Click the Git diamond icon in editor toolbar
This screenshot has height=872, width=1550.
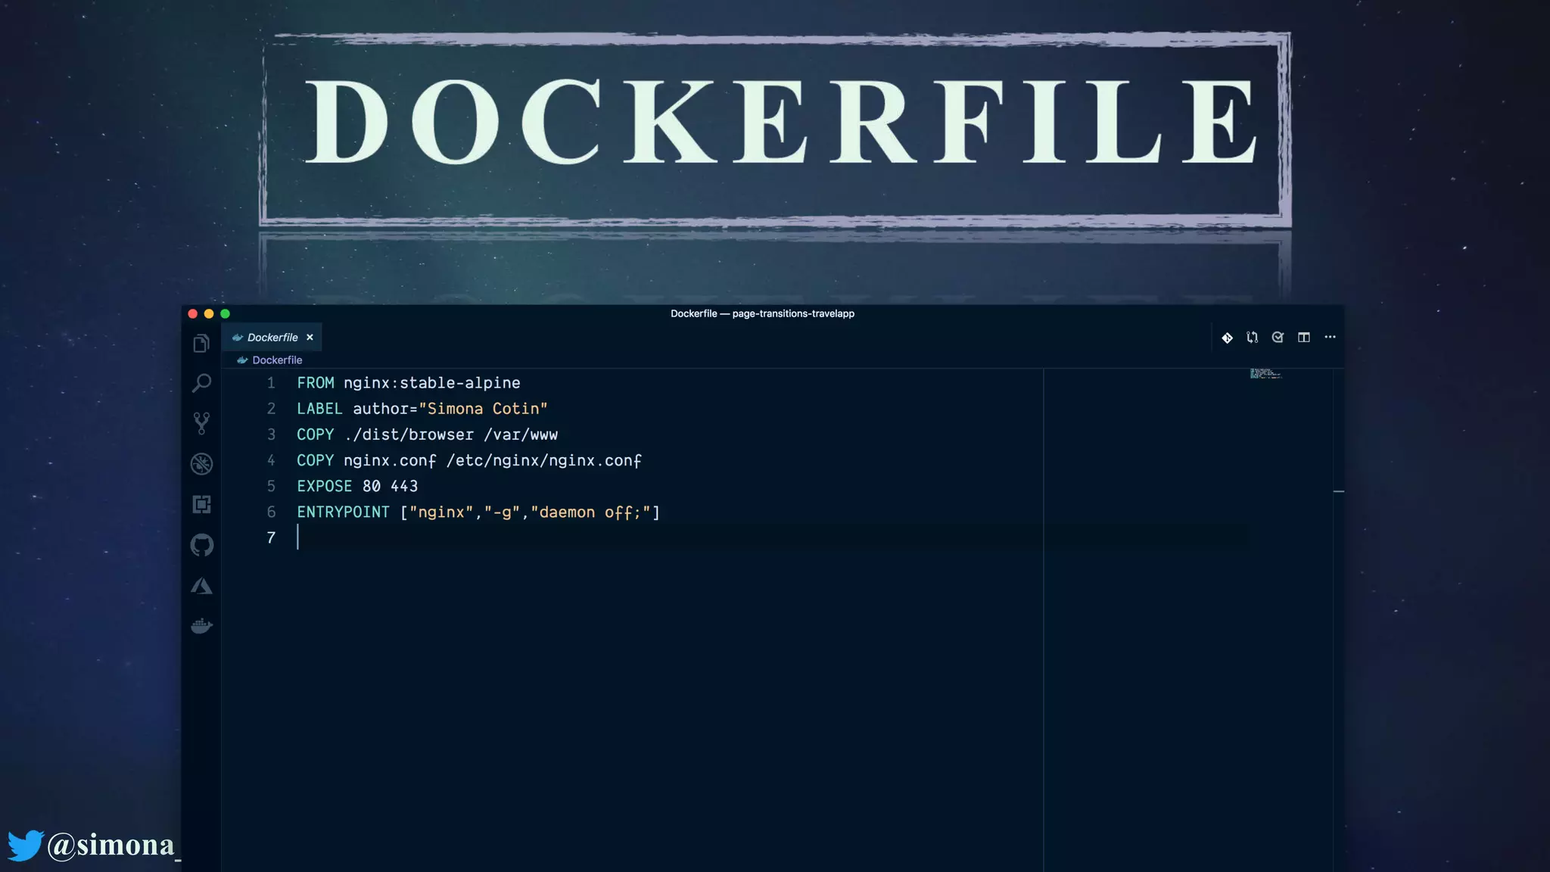coord(1227,338)
